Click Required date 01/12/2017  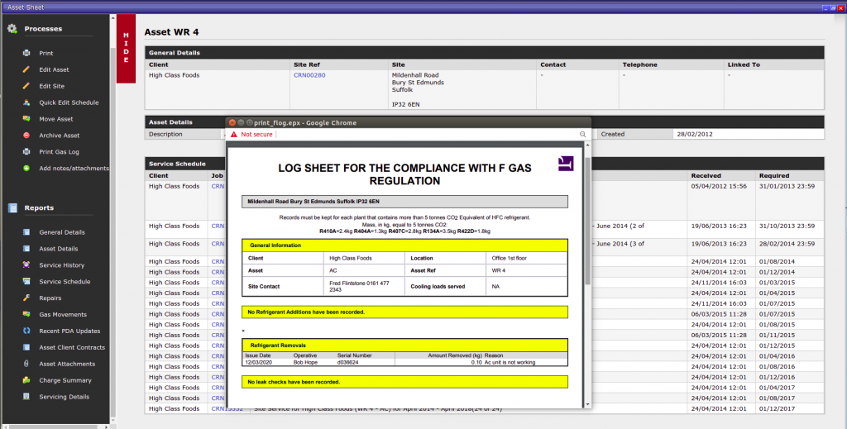click(x=777, y=409)
